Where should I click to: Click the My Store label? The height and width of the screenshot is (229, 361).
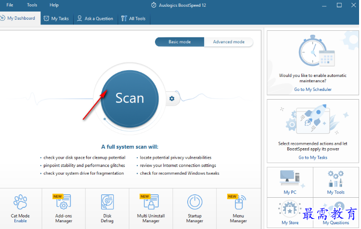290,223
